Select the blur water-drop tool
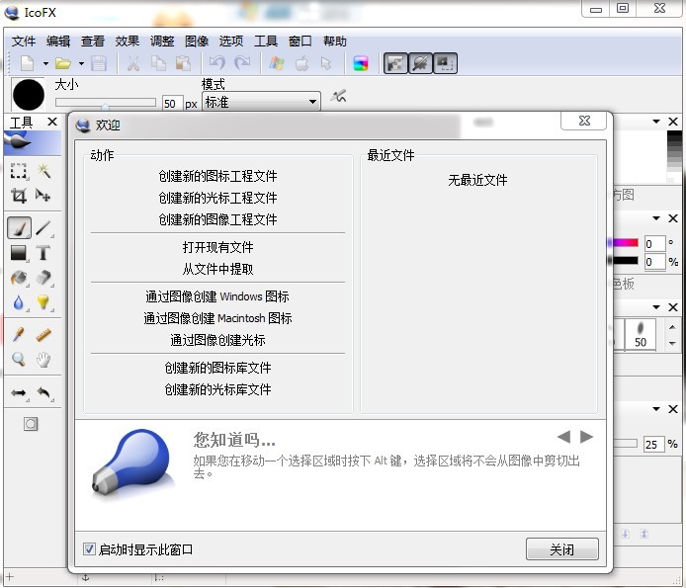This screenshot has height=588, width=686. pos(19,302)
